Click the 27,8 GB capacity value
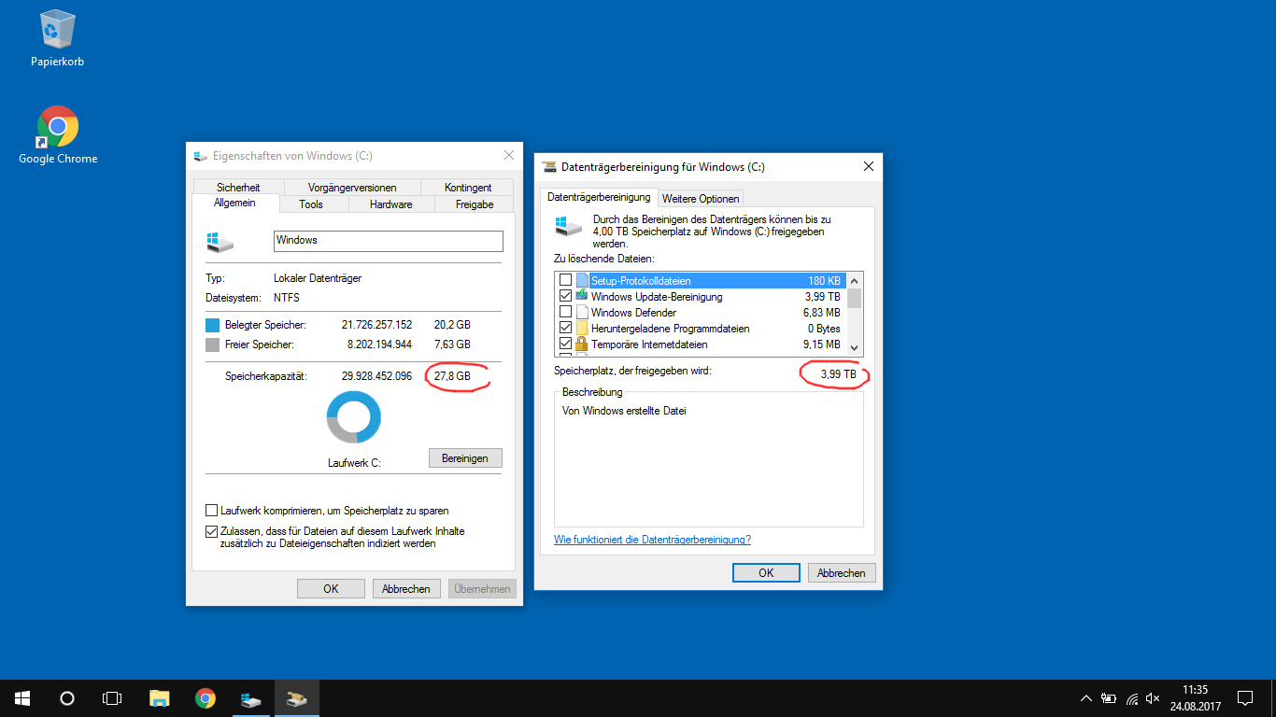The image size is (1276, 717). coord(452,376)
